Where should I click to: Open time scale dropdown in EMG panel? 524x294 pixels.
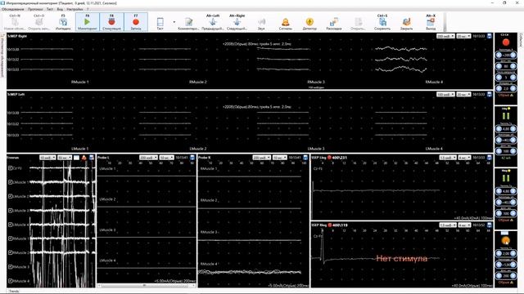pos(65,158)
